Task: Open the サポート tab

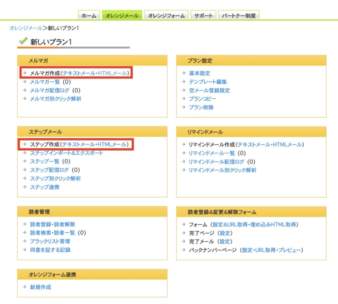Action: click(x=203, y=16)
